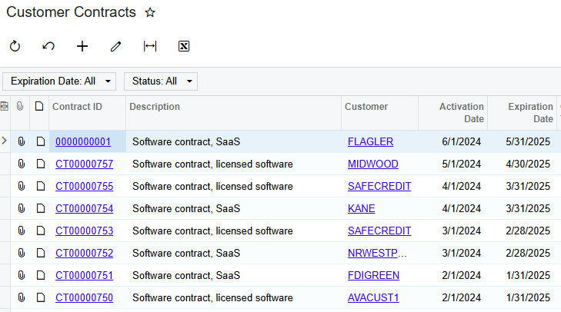Screen dimensions: 561x312
Task: Open the note for contract CT00000752
Action: [41, 253]
